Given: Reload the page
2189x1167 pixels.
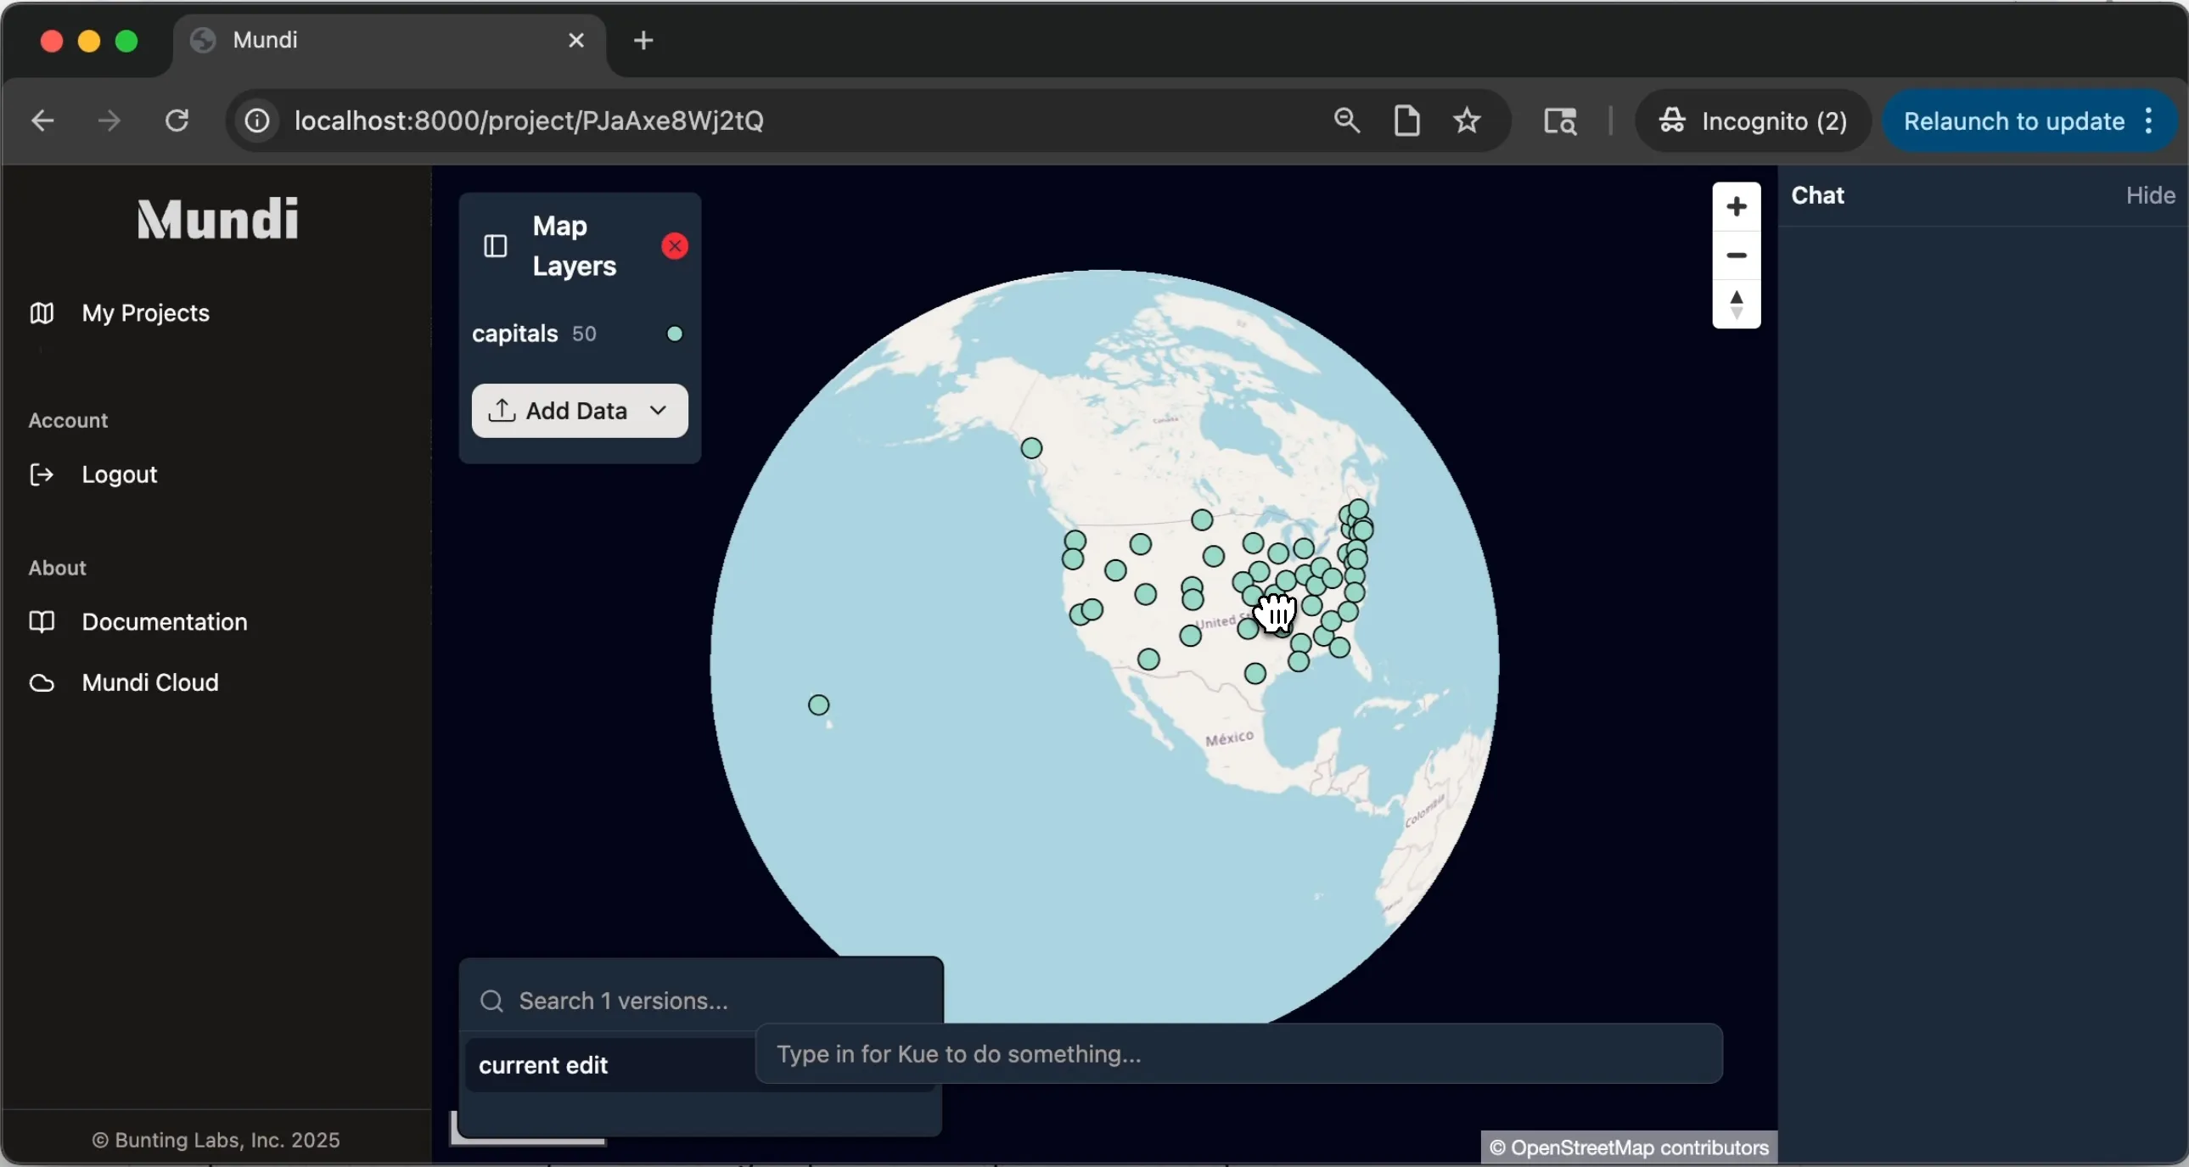Looking at the screenshot, I should 177,121.
